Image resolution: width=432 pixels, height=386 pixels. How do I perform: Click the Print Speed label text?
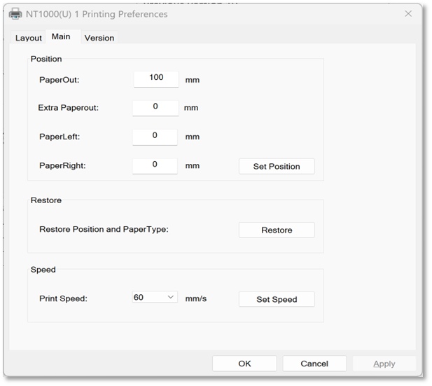63,298
